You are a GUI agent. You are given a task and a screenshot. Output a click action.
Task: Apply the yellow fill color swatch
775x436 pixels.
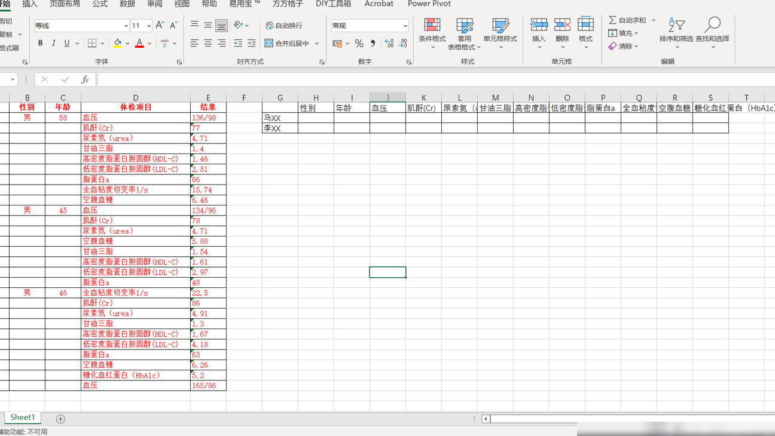coord(117,44)
